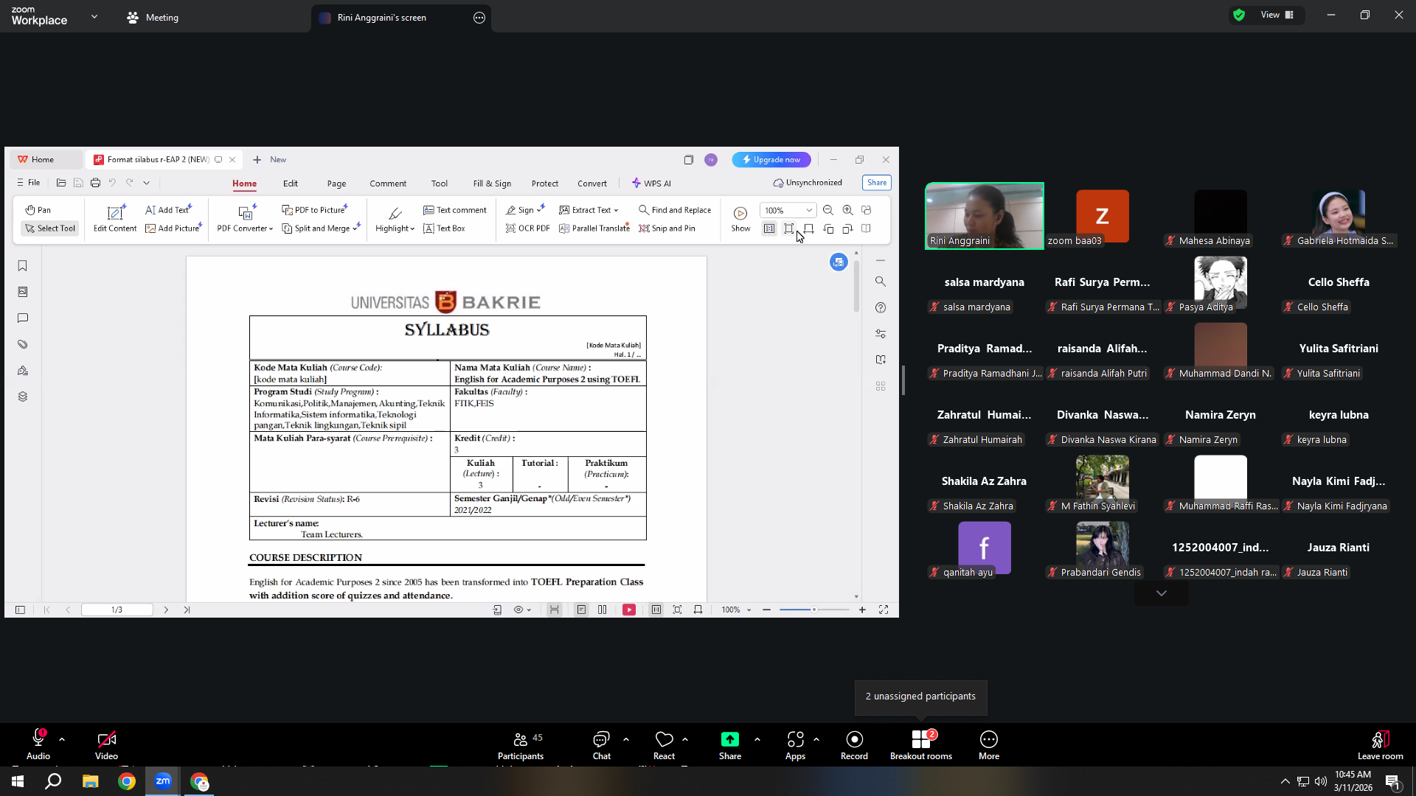Open the Meeting tab in Zoom
This screenshot has height=796, width=1416.
point(153,18)
